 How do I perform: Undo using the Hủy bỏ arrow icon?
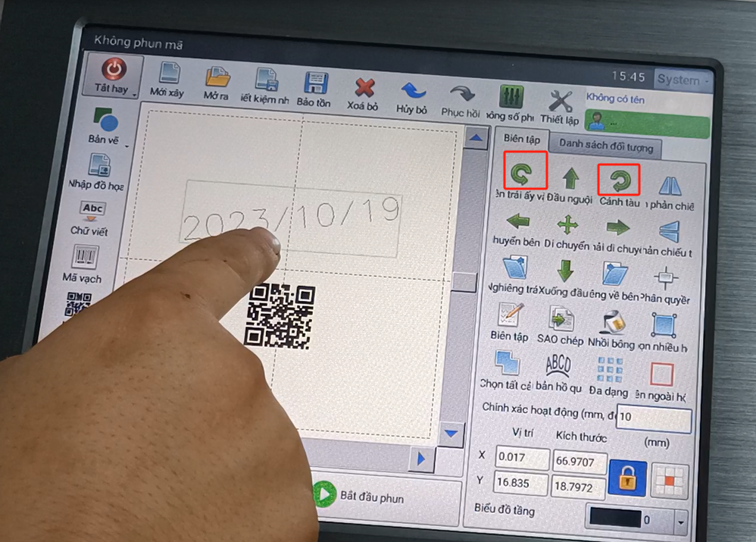[x=412, y=92]
